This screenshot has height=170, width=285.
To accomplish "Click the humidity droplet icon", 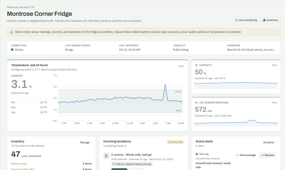I will (x=196, y=65).
